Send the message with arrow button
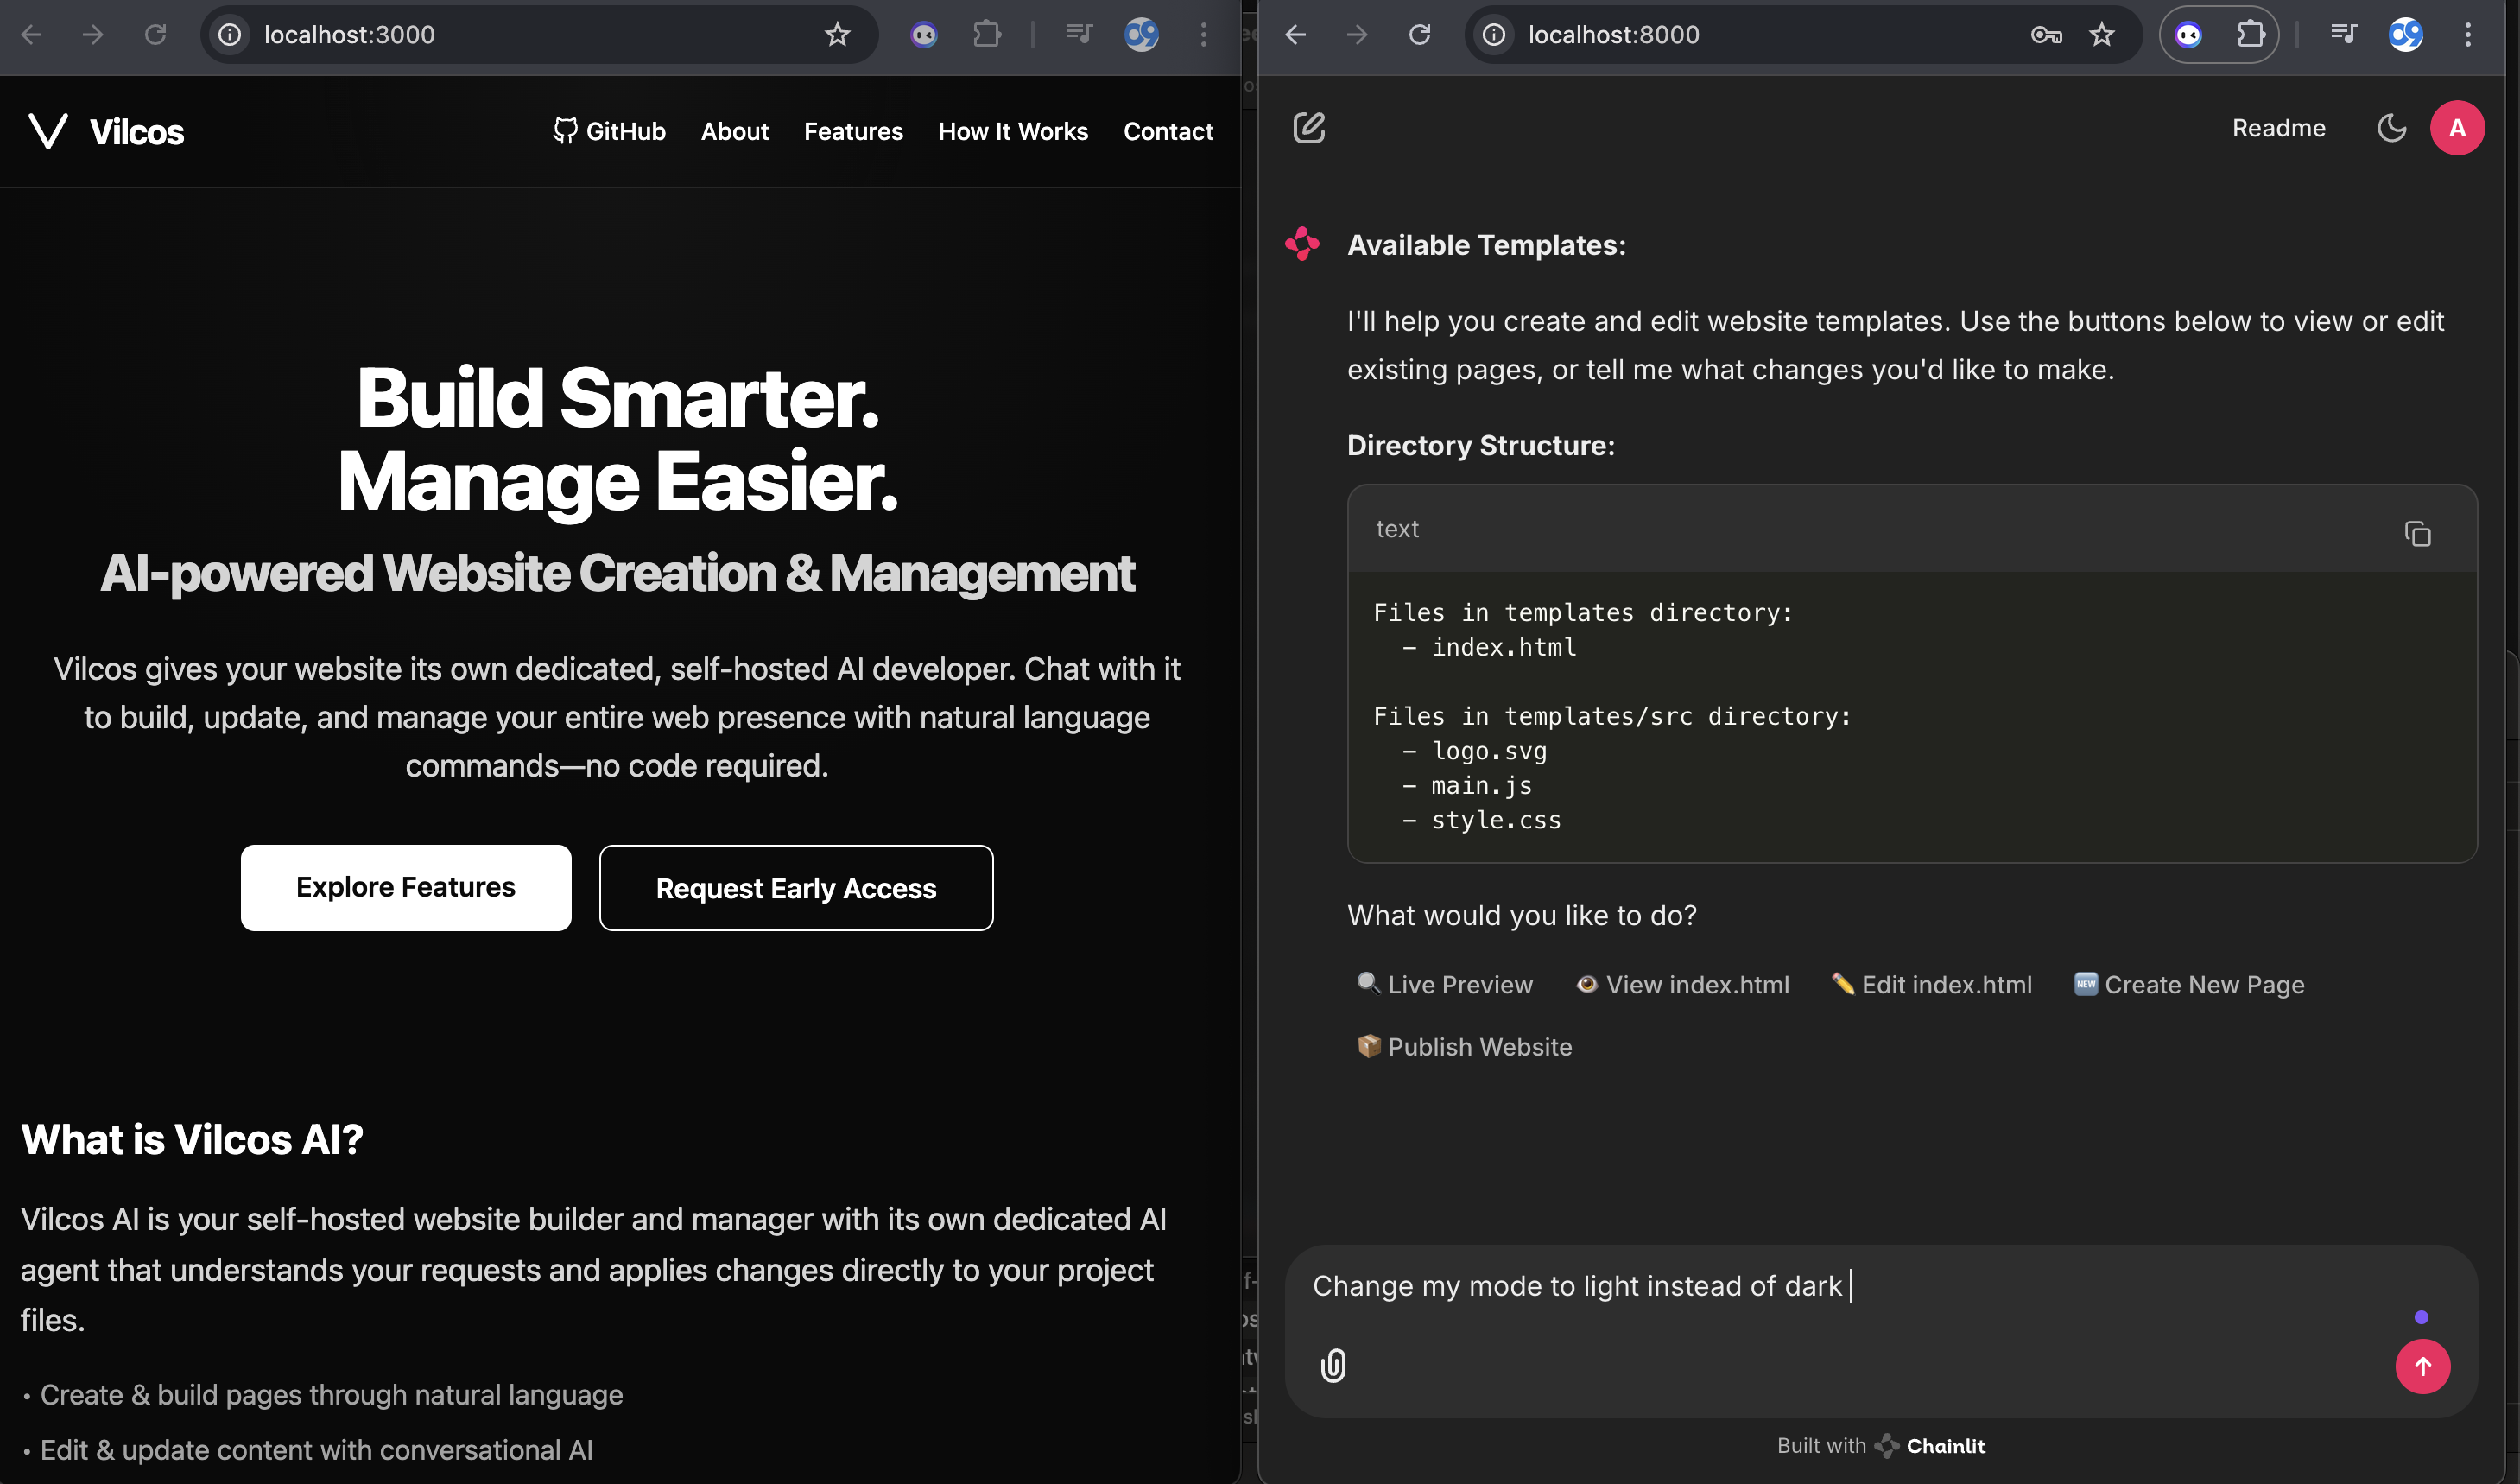Viewport: 2520px width, 1484px height. point(2421,1366)
